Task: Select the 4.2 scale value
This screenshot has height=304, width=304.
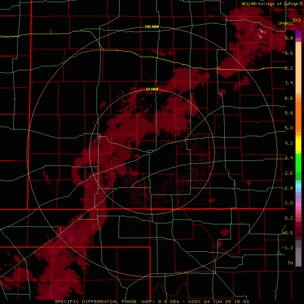Action: click(x=289, y=143)
